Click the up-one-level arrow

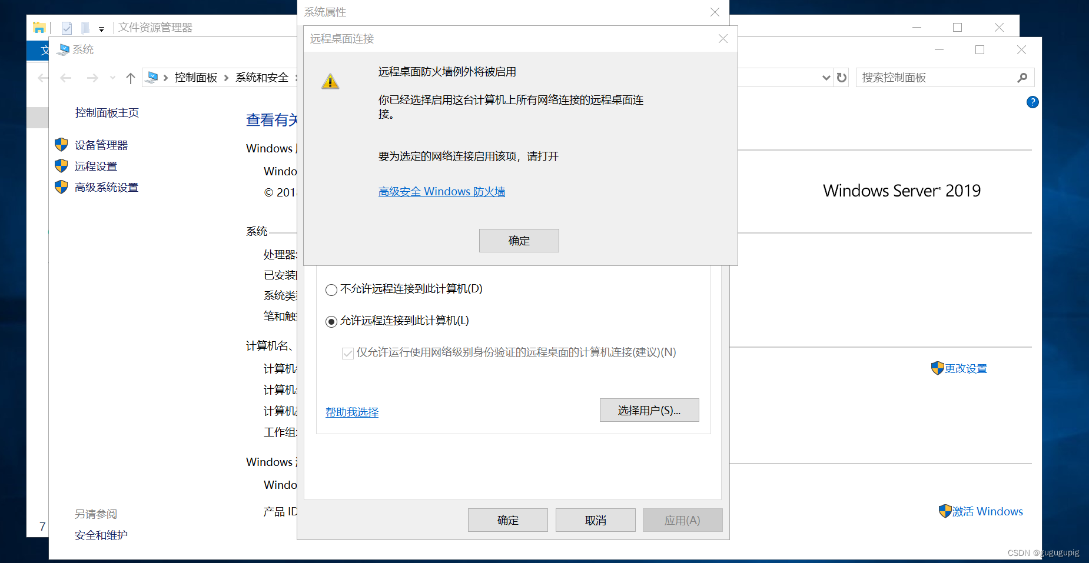(131, 78)
